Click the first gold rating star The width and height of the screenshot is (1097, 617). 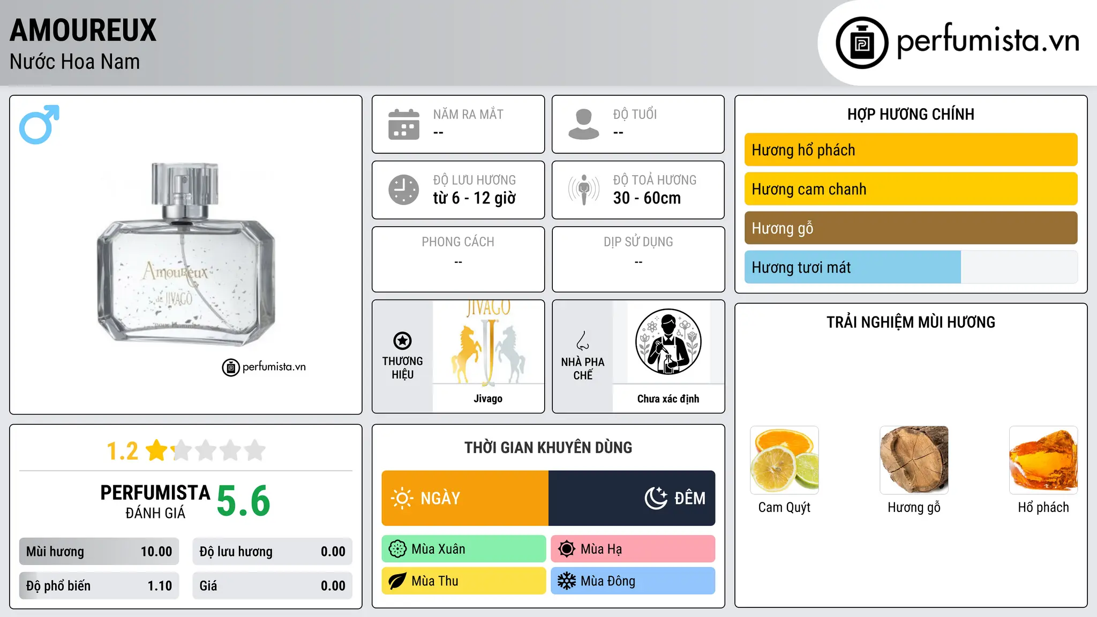157,450
